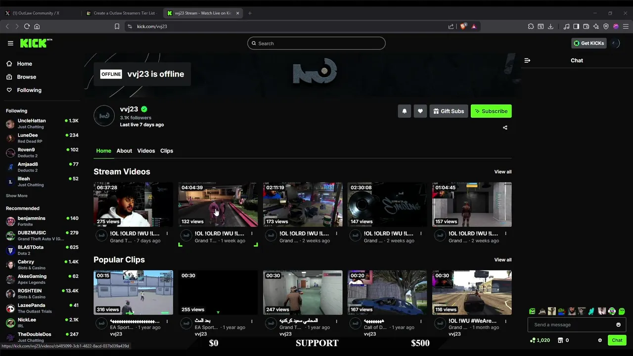Open options menu for the 157 views video
The height and width of the screenshot is (356, 633).
click(x=505, y=233)
